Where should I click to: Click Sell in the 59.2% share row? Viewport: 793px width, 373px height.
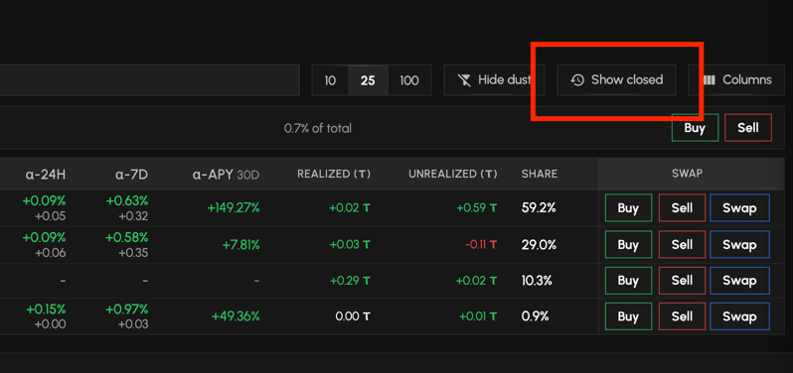tap(682, 208)
